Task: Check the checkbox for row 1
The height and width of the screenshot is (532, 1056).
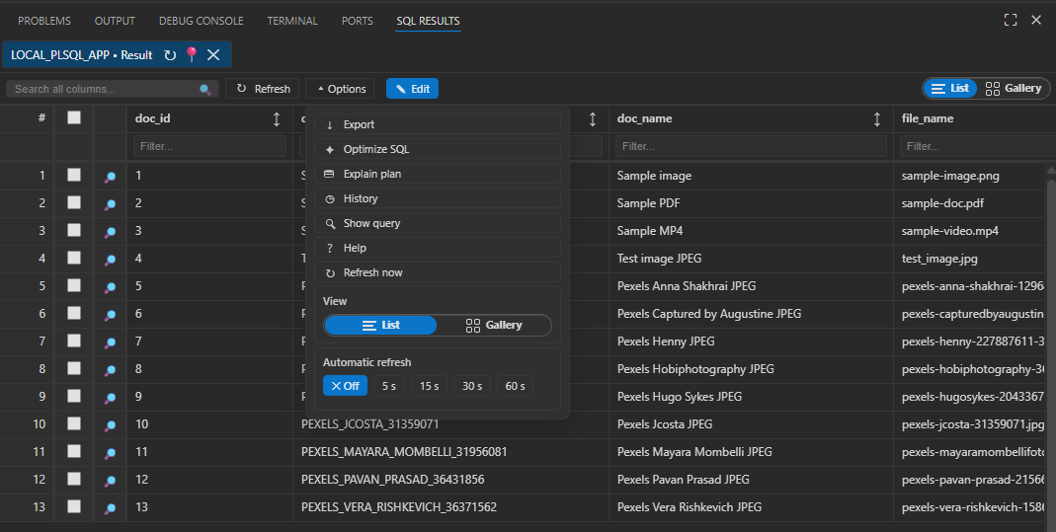Action: (74, 175)
